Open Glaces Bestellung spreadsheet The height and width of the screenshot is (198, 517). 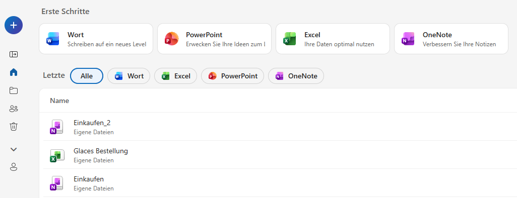tap(278, 155)
